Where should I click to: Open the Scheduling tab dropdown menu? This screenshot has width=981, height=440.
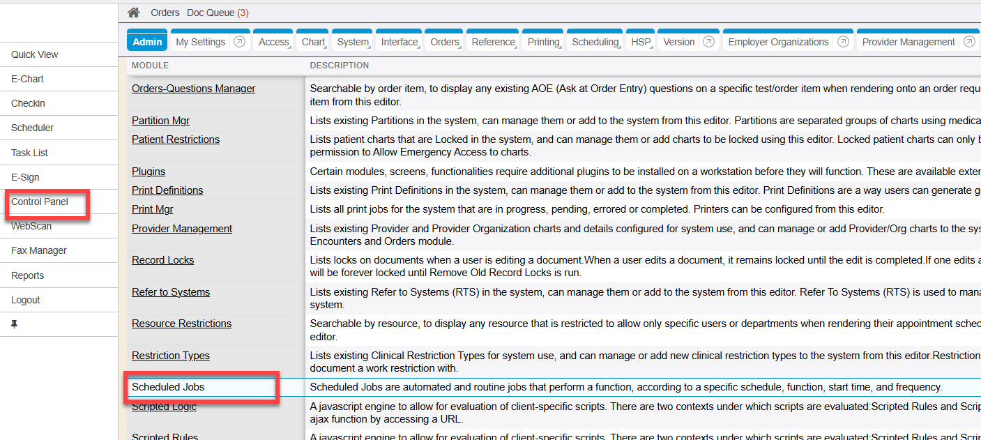tap(595, 42)
